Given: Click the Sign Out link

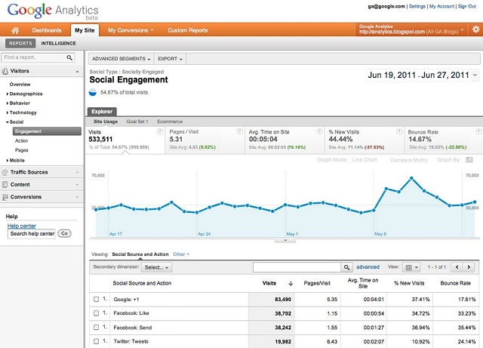Looking at the screenshot, I should [x=467, y=6].
